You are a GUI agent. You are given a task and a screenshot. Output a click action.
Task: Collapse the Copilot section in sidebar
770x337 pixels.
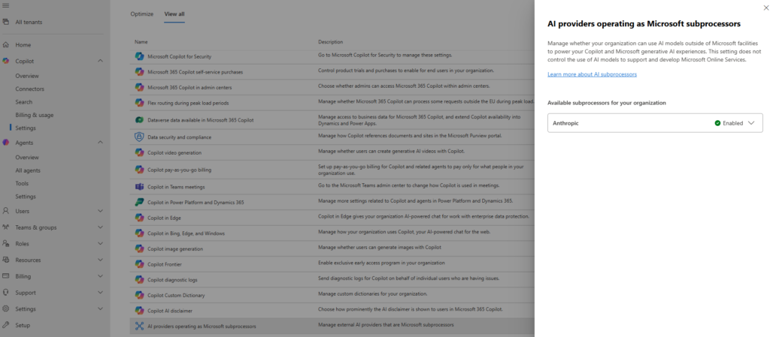pyautogui.click(x=100, y=61)
